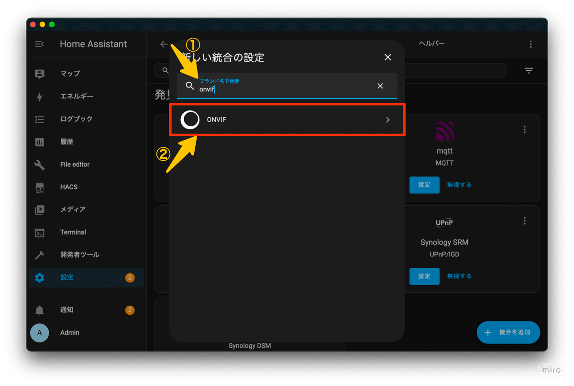Image resolution: width=574 pixels, height=386 pixels.
Task: Click 無視する on Synology SRM card
Action: [x=459, y=276]
